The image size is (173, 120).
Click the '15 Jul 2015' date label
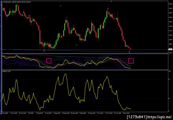pos(40,113)
